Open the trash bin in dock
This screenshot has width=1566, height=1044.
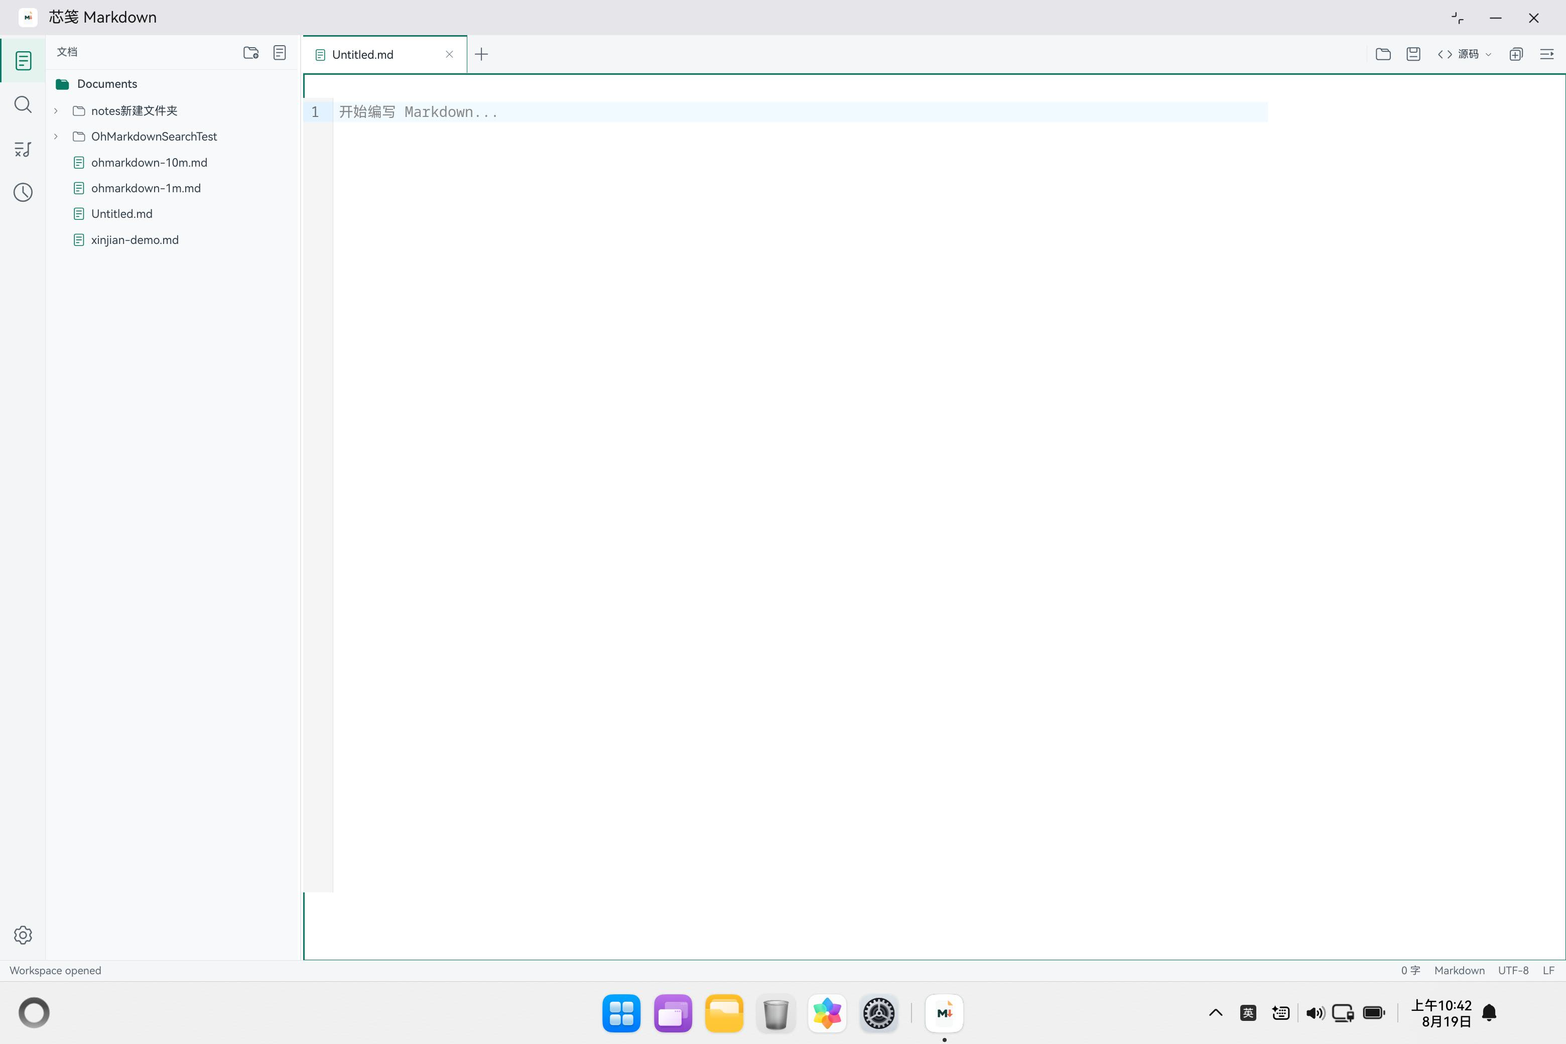775,1013
